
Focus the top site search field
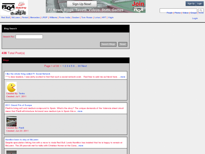(x=178, y=10)
